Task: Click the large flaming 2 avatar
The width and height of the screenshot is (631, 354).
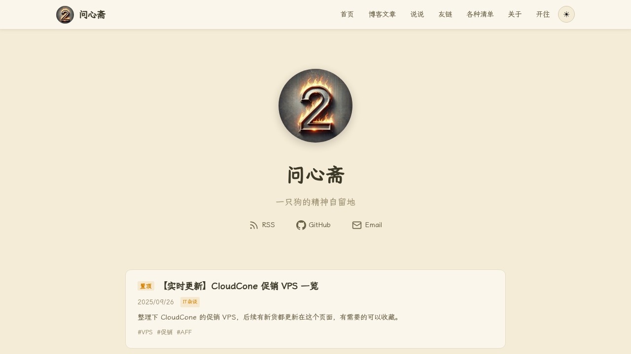Action: tap(315, 106)
